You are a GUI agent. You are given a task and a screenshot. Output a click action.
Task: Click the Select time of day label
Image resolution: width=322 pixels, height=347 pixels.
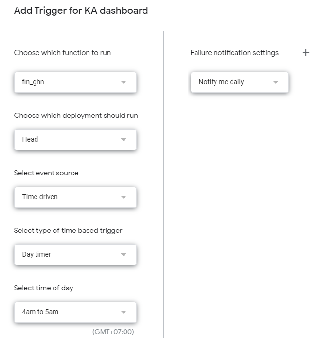[x=44, y=288]
